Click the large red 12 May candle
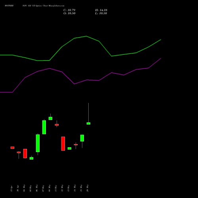The height and width of the screenshot is (198, 198). pos(63,144)
